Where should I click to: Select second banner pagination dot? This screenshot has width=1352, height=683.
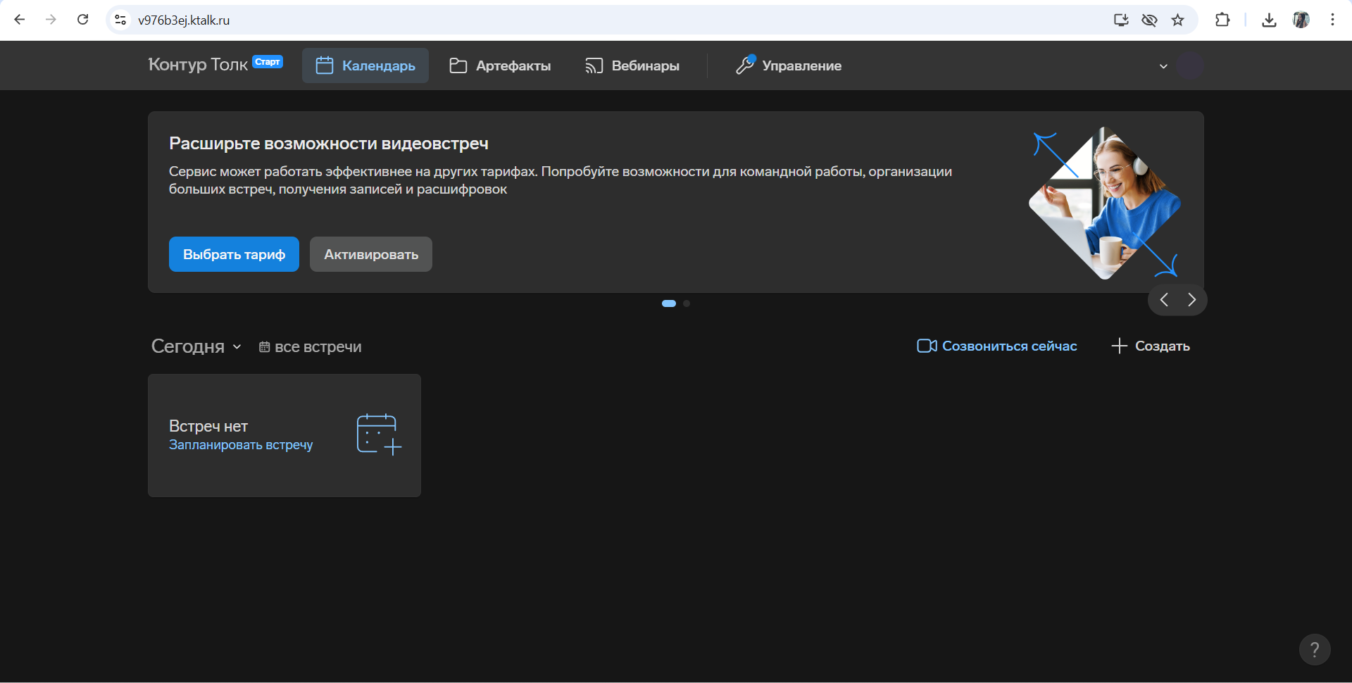pos(687,303)
